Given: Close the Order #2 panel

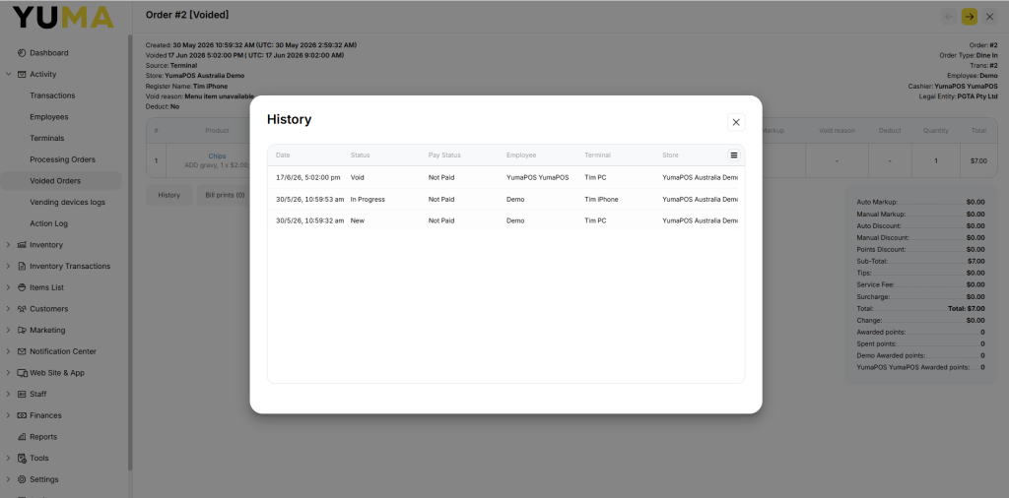Looking at the screenshot, I should [x=989, y=17].
